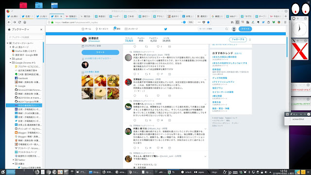Click the Firefox forward arrow button
Viewport: 311px width, 175px height.
tap(14, 22)
